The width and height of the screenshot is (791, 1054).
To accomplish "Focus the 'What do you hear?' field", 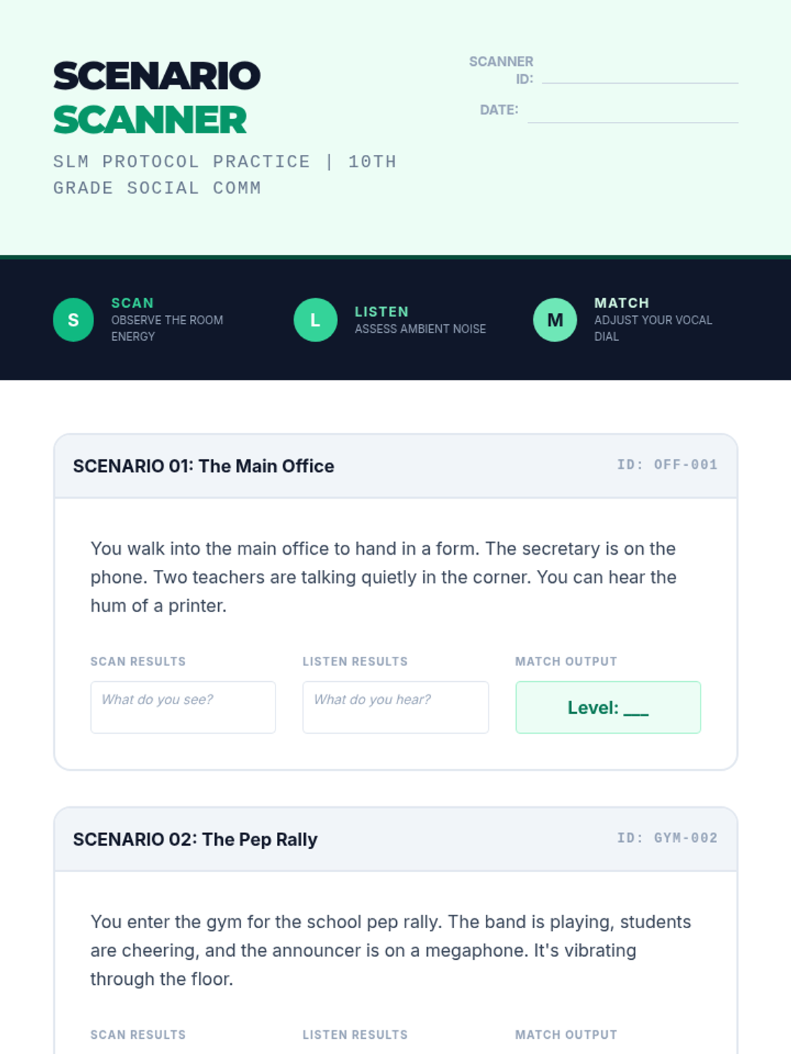I will [395, 707].
